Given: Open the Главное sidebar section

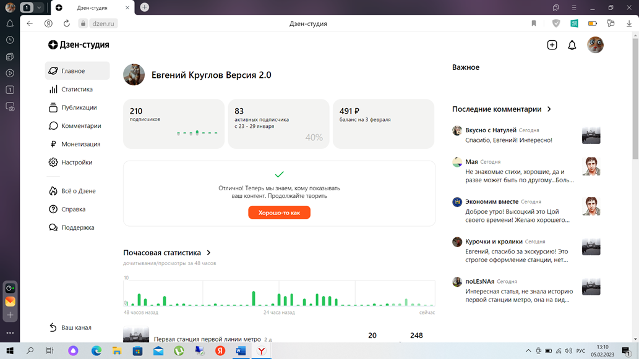Looking at the screenshot, I should (x=77, y=71).
